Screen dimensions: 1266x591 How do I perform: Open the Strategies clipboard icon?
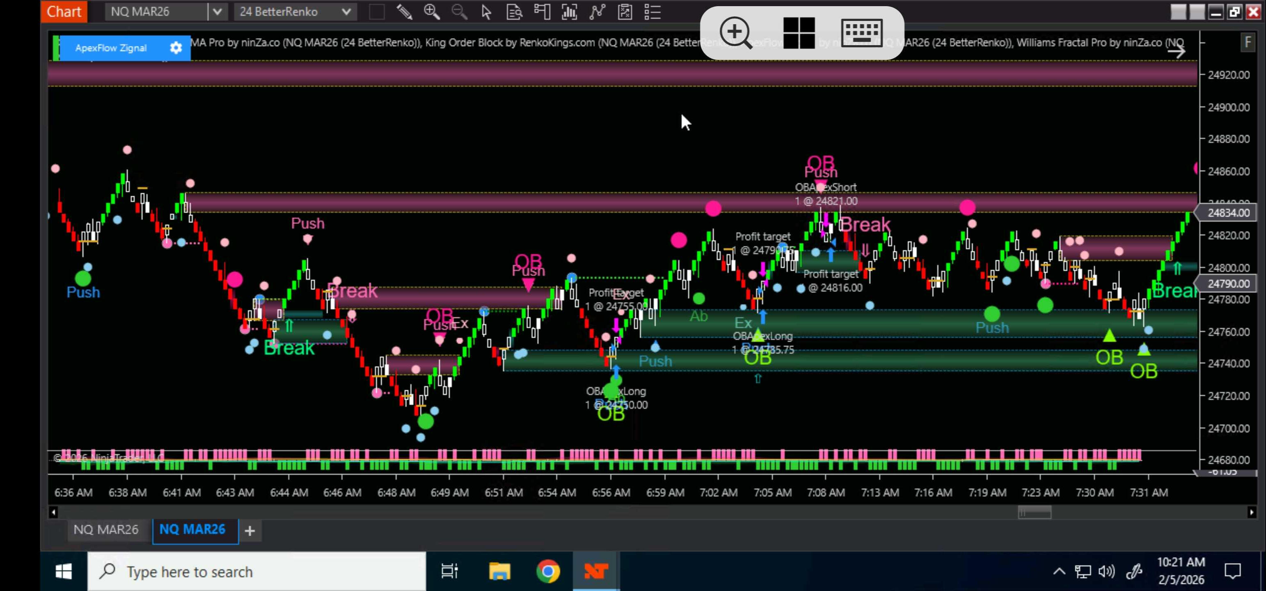coord(625,12)
